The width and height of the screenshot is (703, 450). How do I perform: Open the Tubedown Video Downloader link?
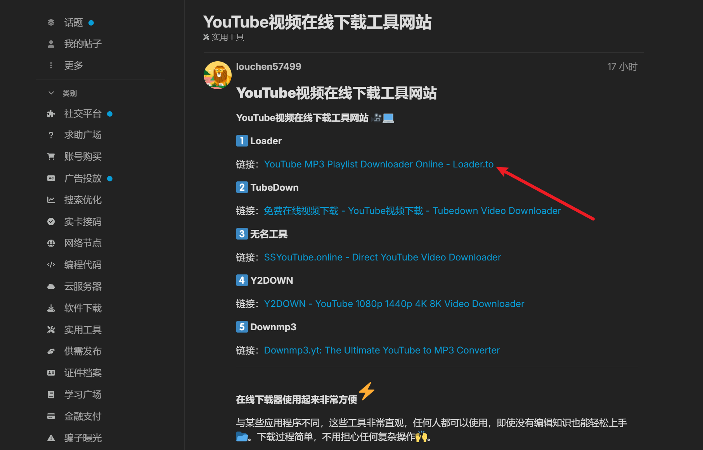pyautogui.click(x=412, y=211)
